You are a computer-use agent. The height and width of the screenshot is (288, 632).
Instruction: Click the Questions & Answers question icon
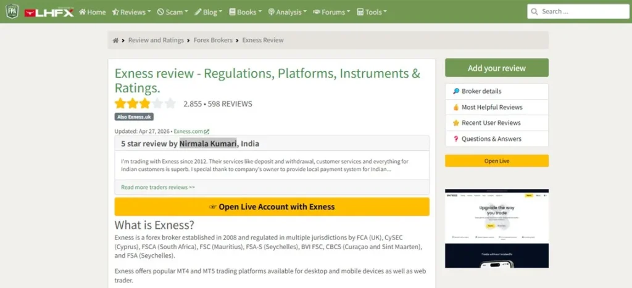point(456,139)
